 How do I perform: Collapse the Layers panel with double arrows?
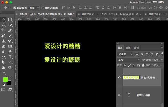coord(162,44)
